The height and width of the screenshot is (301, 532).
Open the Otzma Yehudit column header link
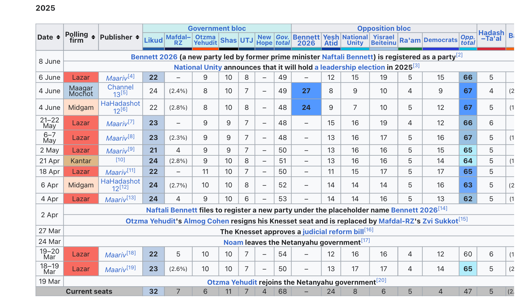point(205,40)
